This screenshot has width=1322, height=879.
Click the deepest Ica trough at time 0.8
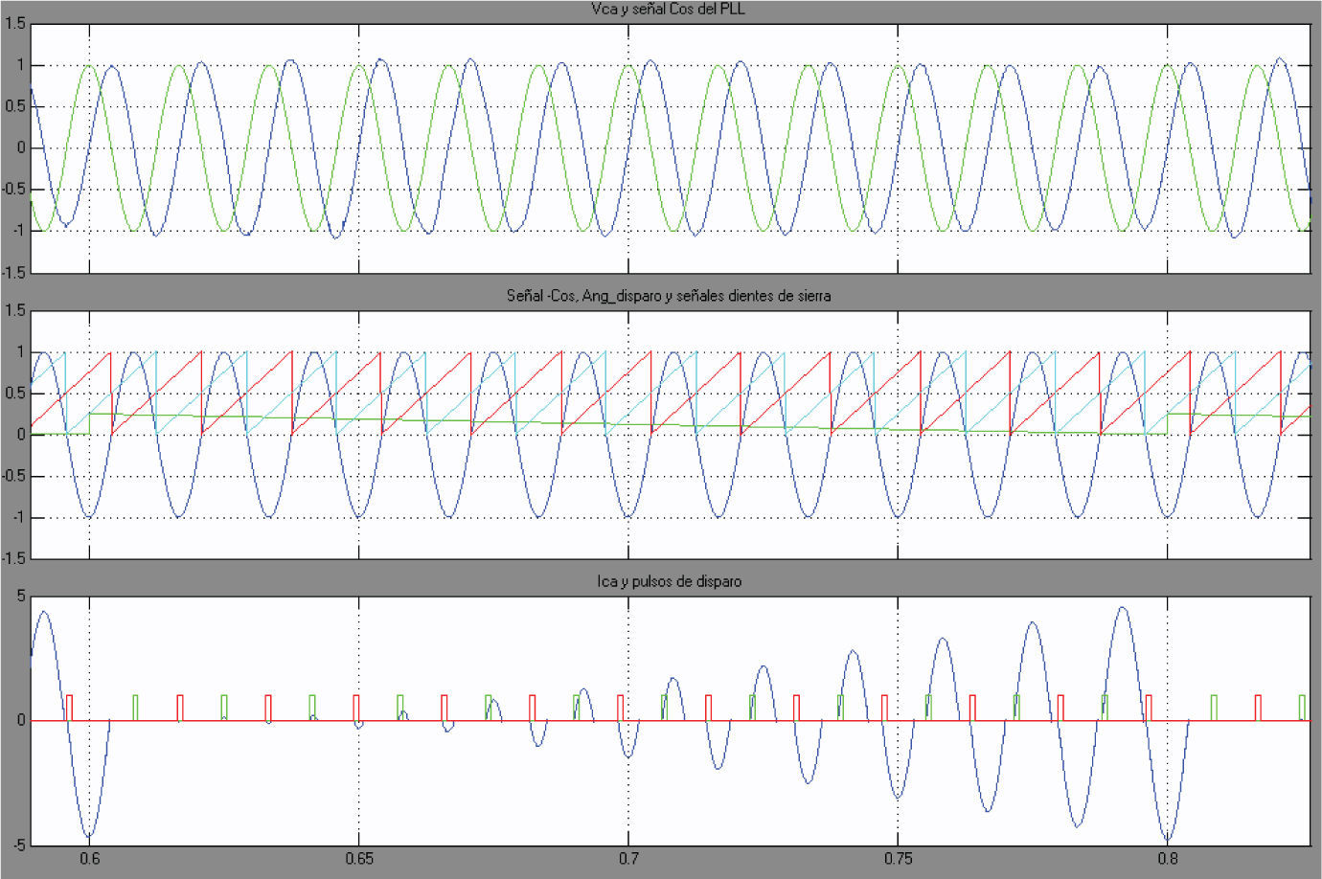pos(1167,841)
